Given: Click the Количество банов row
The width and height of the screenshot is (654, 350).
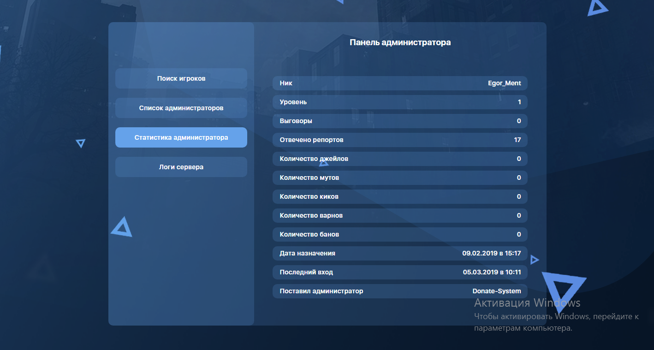Looking at the screenshot, I should point(400,234).
